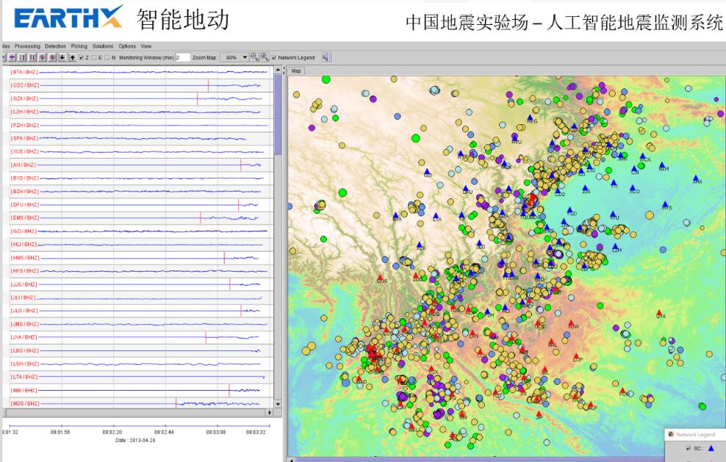Select the [PZH / BHZ] channel label
Screen dimensions: 726x462
coord(24,125)
